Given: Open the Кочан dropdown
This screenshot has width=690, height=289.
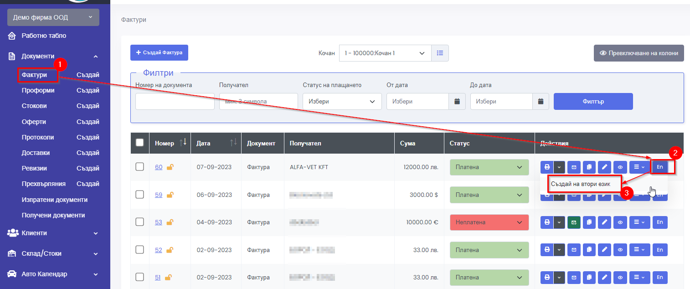Looking at the screenshot, I should 385,53.
